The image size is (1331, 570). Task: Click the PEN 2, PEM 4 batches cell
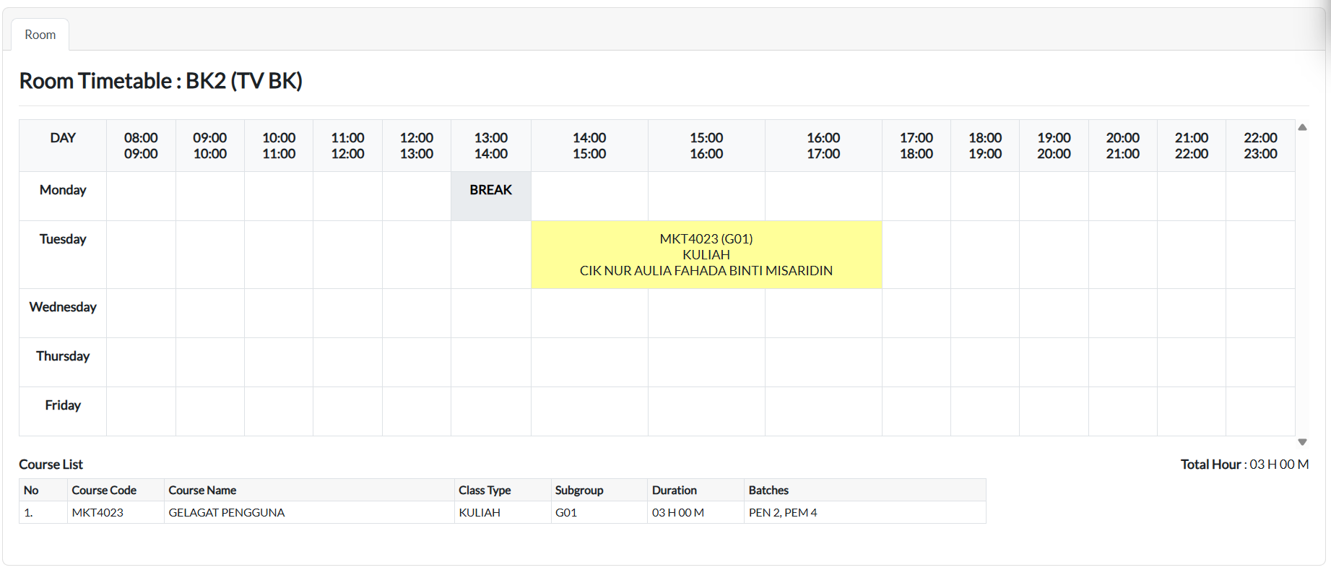pyautogui.click(x=783, y=512)
